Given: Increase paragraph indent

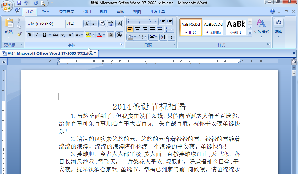Looking at the screenshot, I should [x=169, y=21].
